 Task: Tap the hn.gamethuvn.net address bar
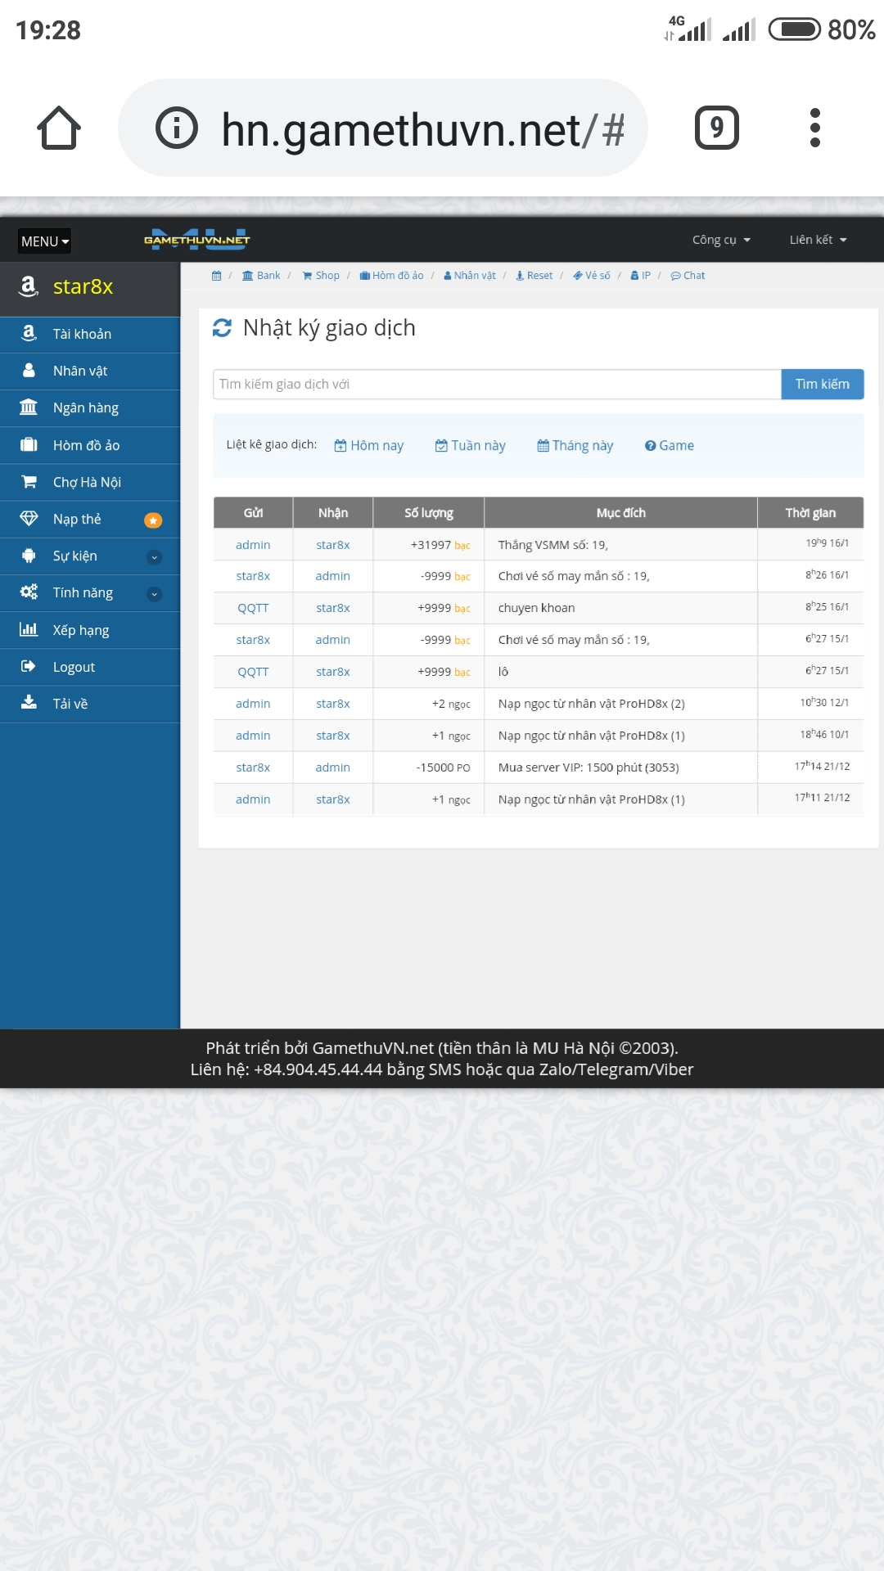(383, 128)
